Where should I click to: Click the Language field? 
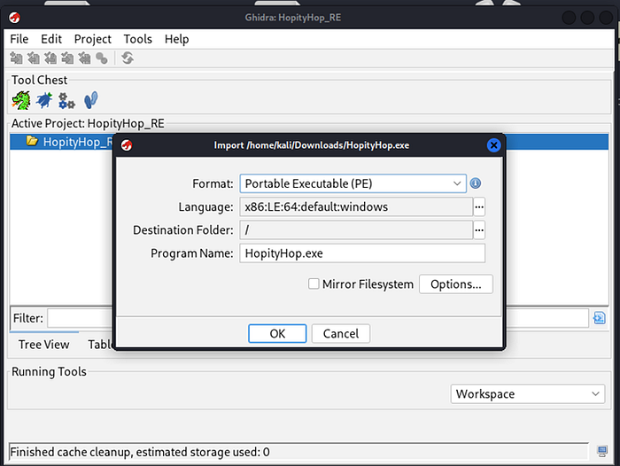tap(356, 207)
